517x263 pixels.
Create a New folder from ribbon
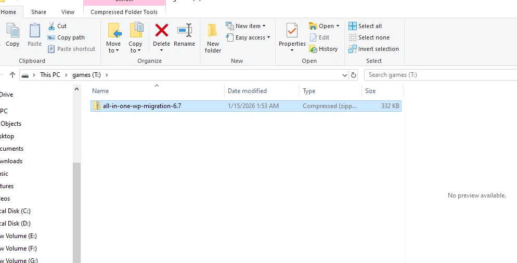(x=213, y=38)
